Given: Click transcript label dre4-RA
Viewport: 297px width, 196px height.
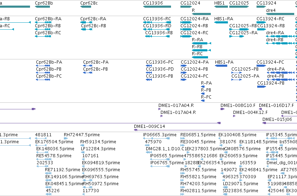Looking at the screenshot, I should [275, 33].
